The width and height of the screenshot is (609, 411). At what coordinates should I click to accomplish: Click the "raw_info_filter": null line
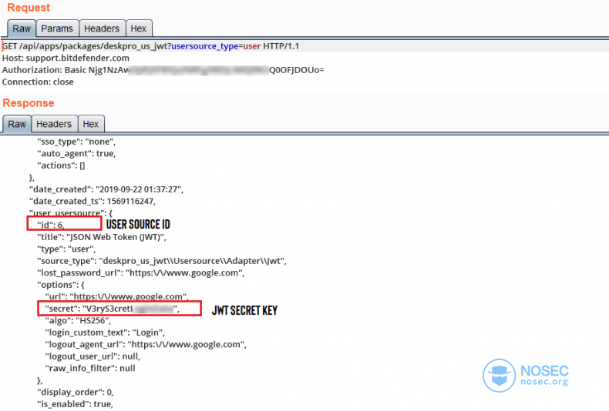[90, 369]
